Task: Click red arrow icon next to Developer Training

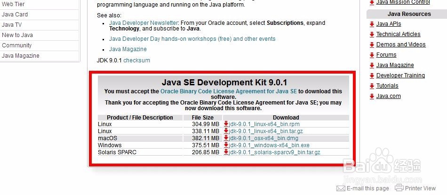Action: point(372,76)
